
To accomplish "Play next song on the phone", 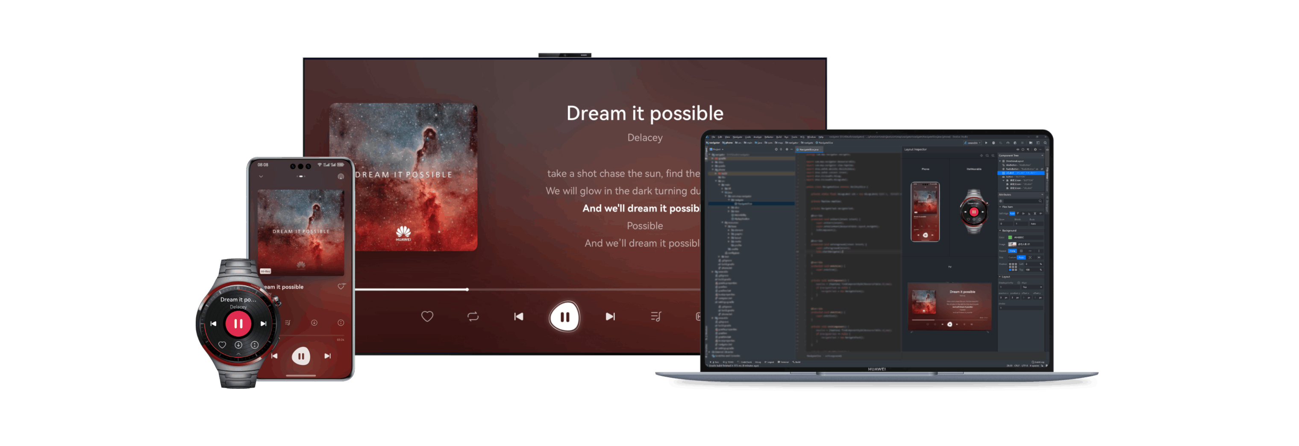I will (328, 356).
